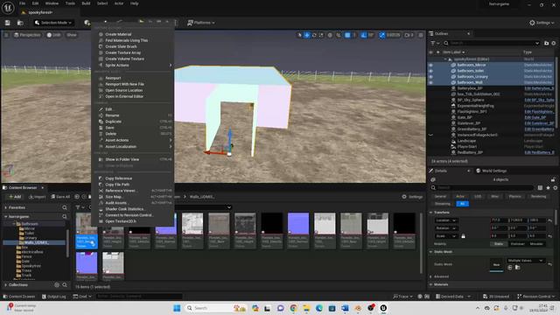The width and height of the screenshot is (560, 315).
Task: Select Connect to Revision Control entry
Action: (129, 215)
